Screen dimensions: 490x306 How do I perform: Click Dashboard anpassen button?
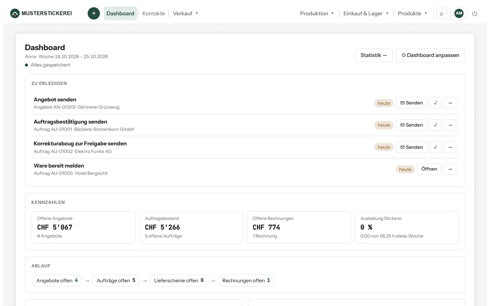click(x=430, y=55)
